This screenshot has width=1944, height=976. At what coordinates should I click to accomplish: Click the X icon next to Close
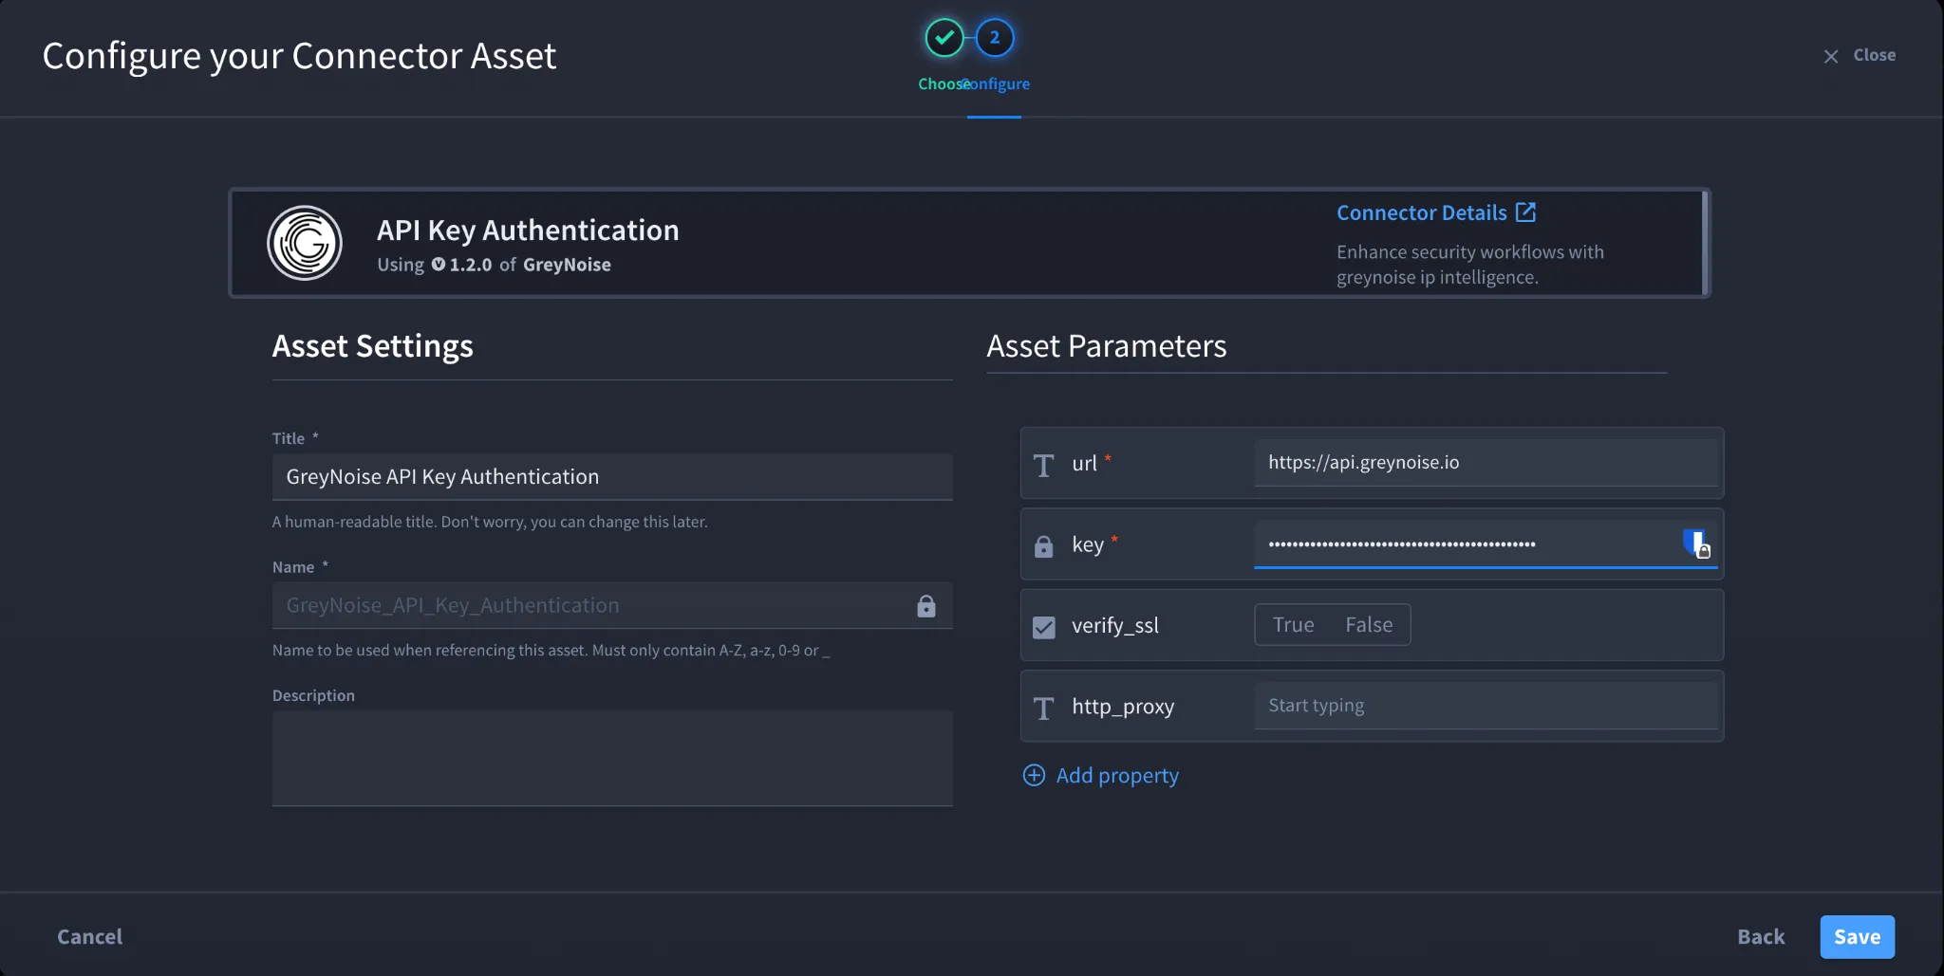[x=1831, y=56]
